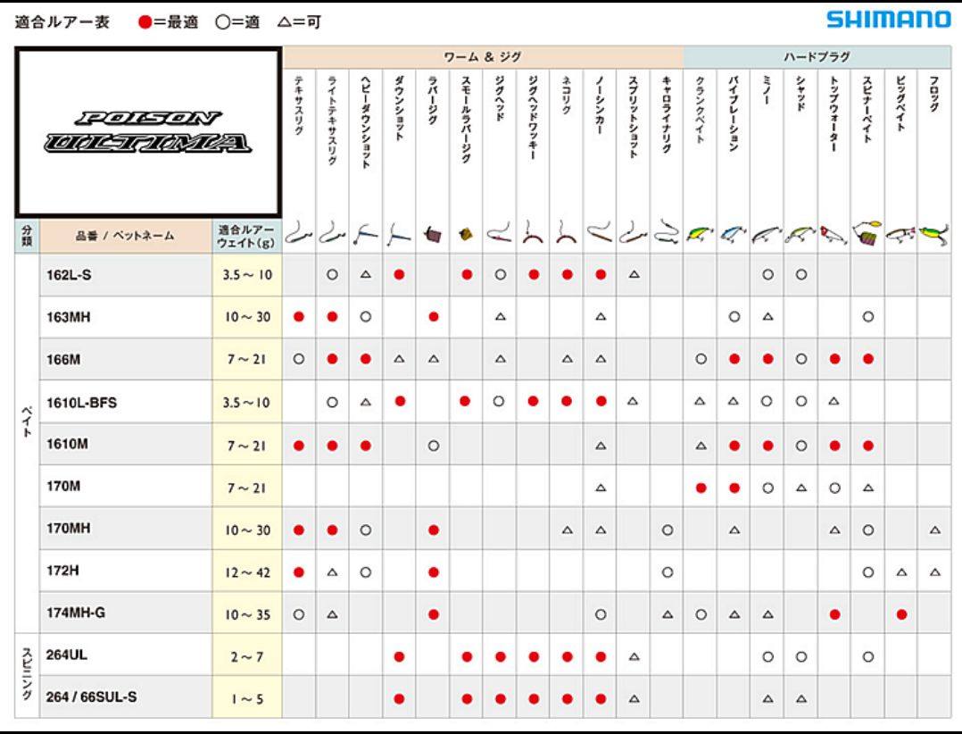Click the 170MH model name
The height and width of the screenshot is (734, 962).
pos(68,528)
